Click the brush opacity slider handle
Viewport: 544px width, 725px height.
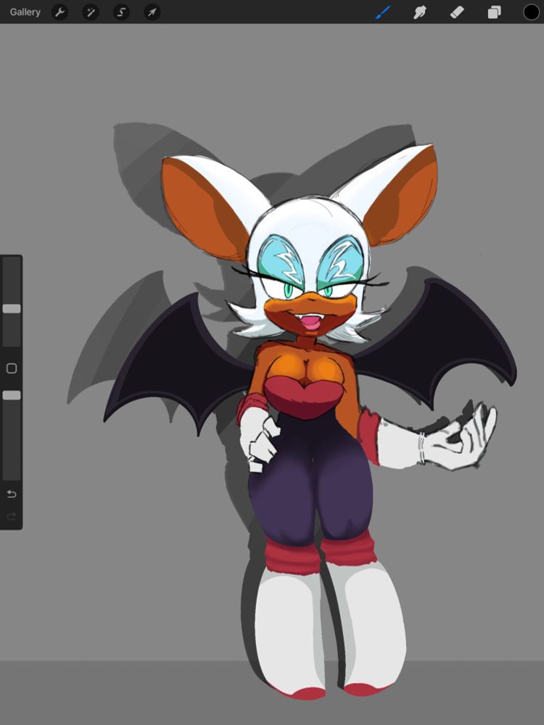[x=12, y=395]
